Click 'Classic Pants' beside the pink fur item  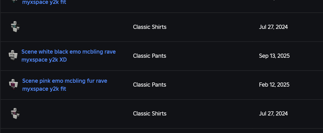click(x=149, y=85)
